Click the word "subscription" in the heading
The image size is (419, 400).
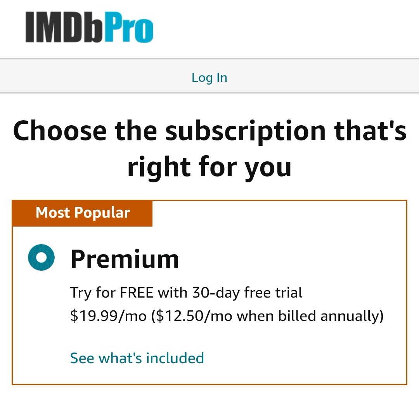[246, 130]
